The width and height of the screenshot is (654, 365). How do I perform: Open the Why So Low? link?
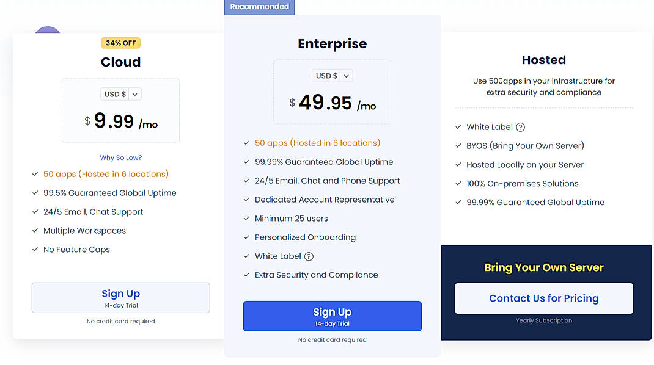[120, 157]
